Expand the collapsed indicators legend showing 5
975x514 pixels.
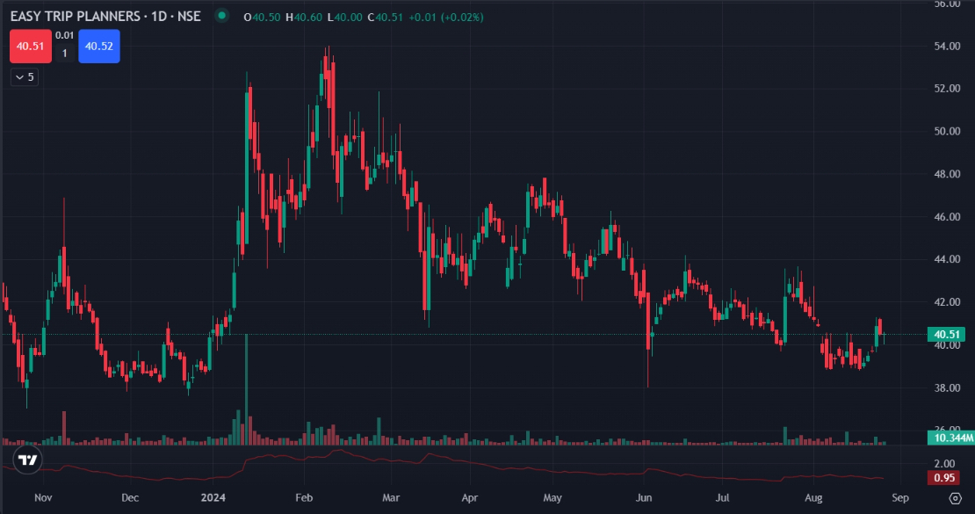click(25, 77)
